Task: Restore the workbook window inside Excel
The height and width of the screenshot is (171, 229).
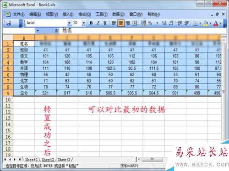Action: click(218, 14)
